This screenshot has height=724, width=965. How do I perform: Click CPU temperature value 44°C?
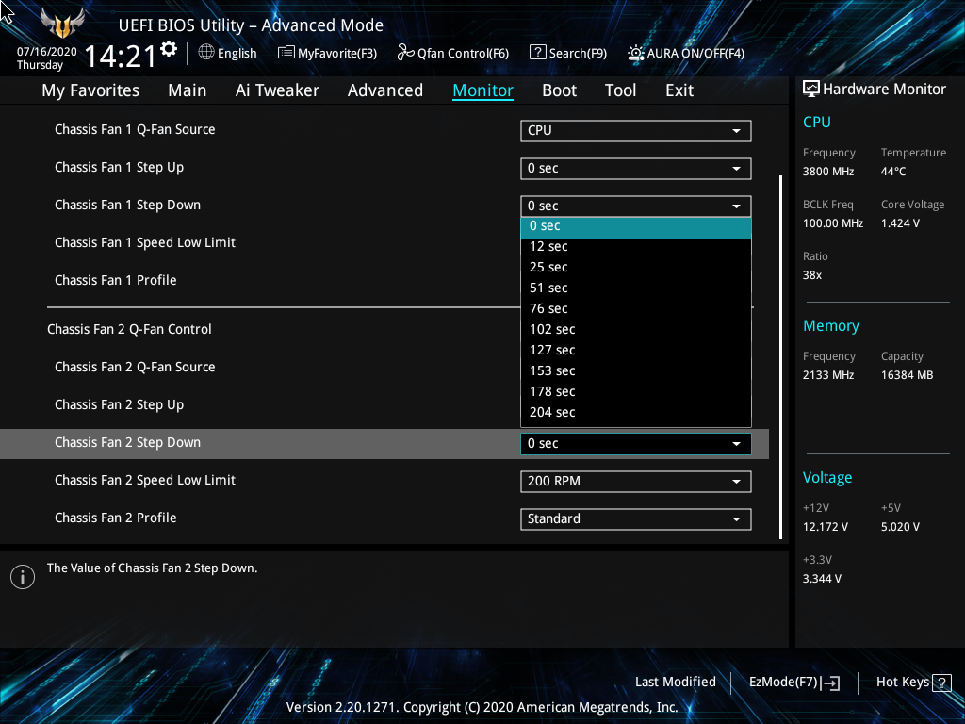893,172
